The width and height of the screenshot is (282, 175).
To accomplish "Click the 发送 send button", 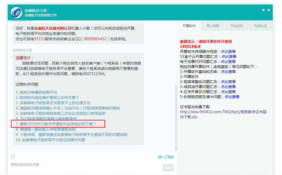I will (x=168, y=168).
